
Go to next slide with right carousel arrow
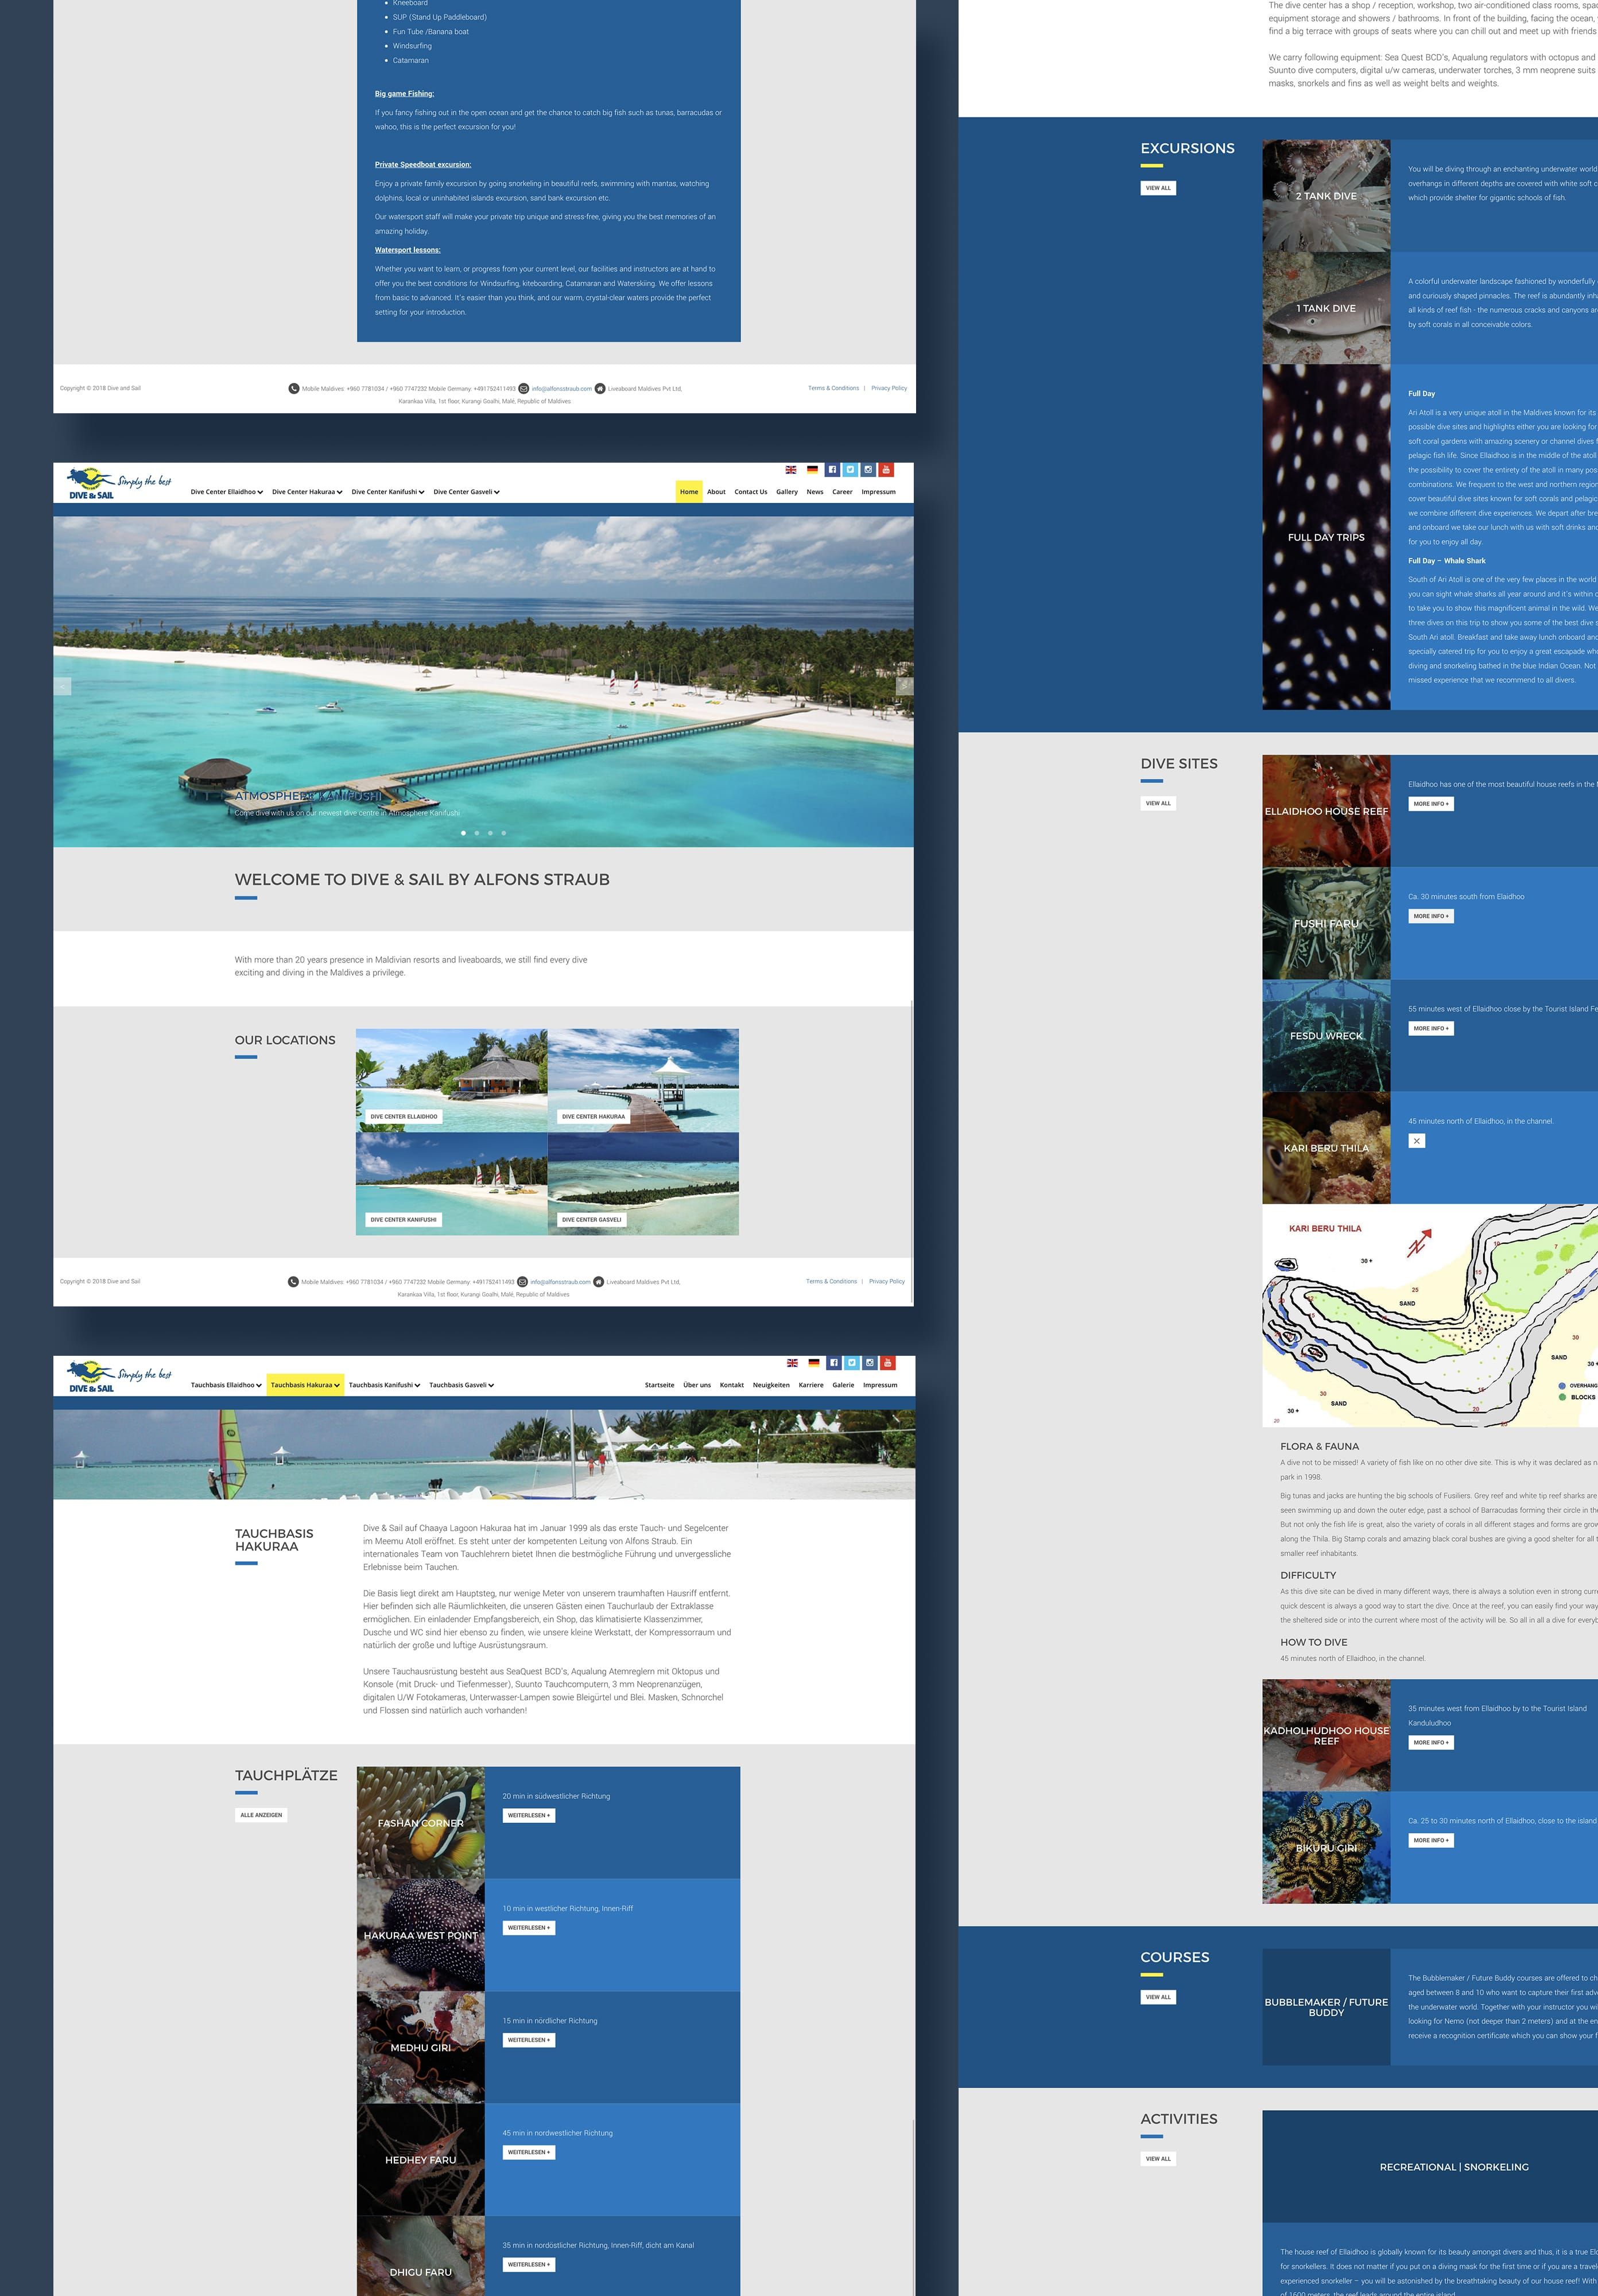tap(904, 686)
